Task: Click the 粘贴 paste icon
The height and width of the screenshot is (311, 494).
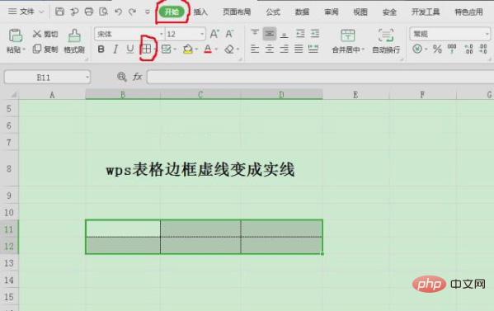Action: (15, 35)
